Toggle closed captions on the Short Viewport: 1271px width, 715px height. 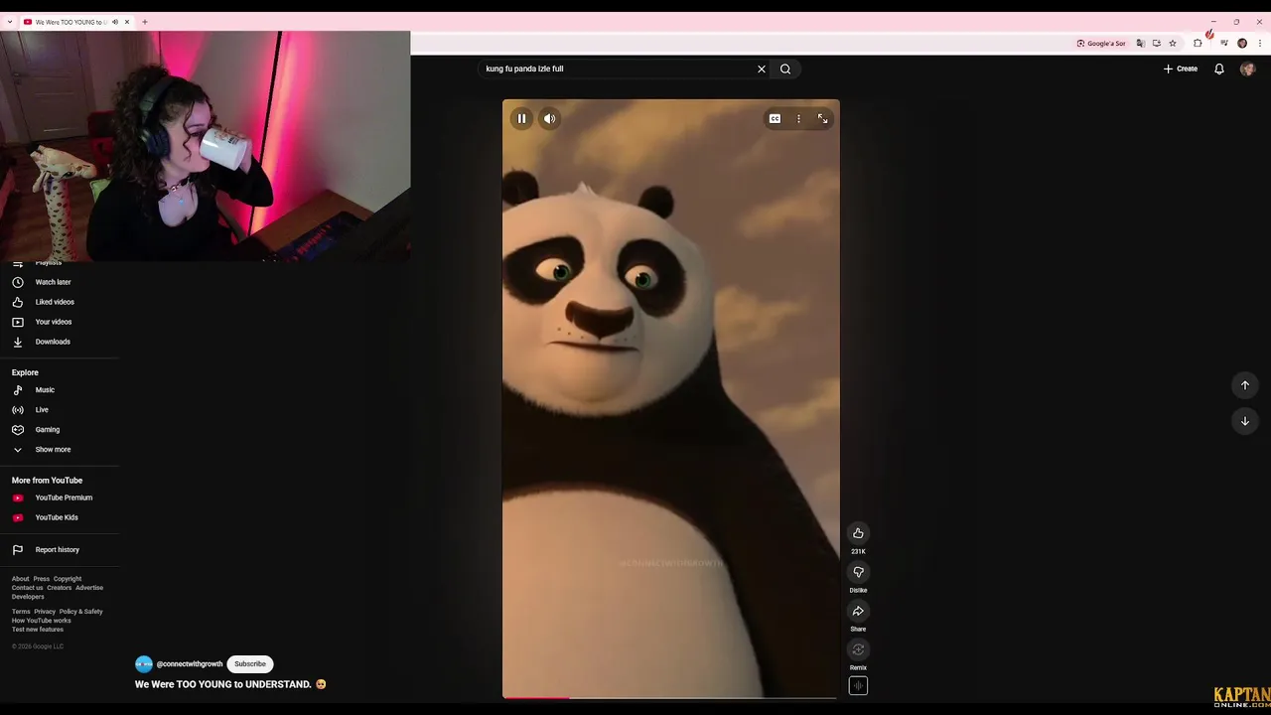point(775,118)
